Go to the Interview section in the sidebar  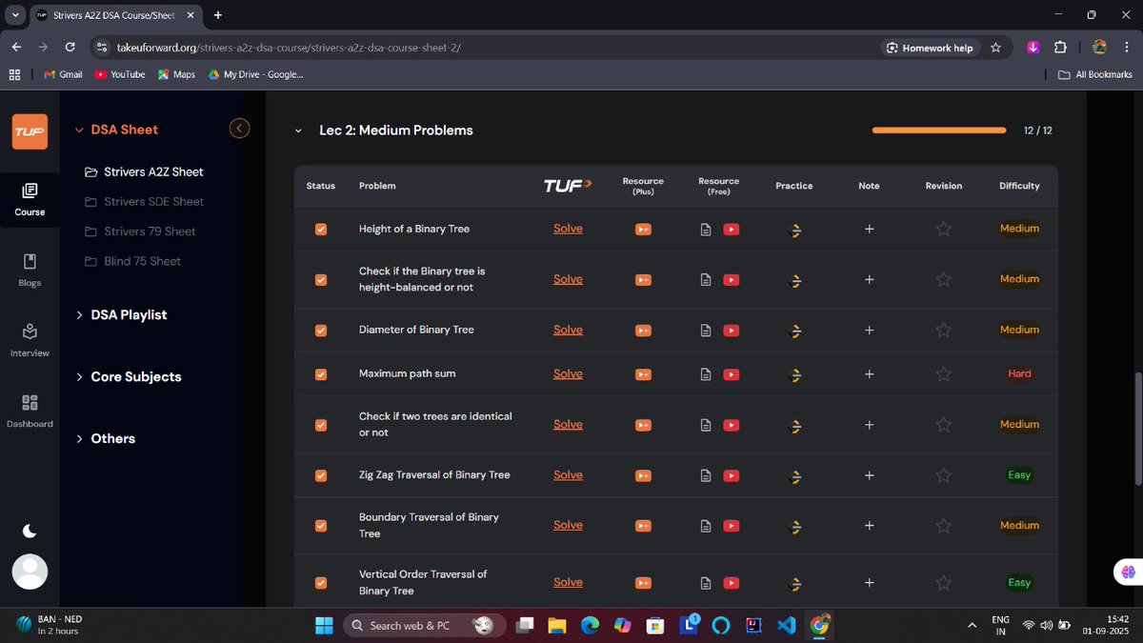[30, 340]
